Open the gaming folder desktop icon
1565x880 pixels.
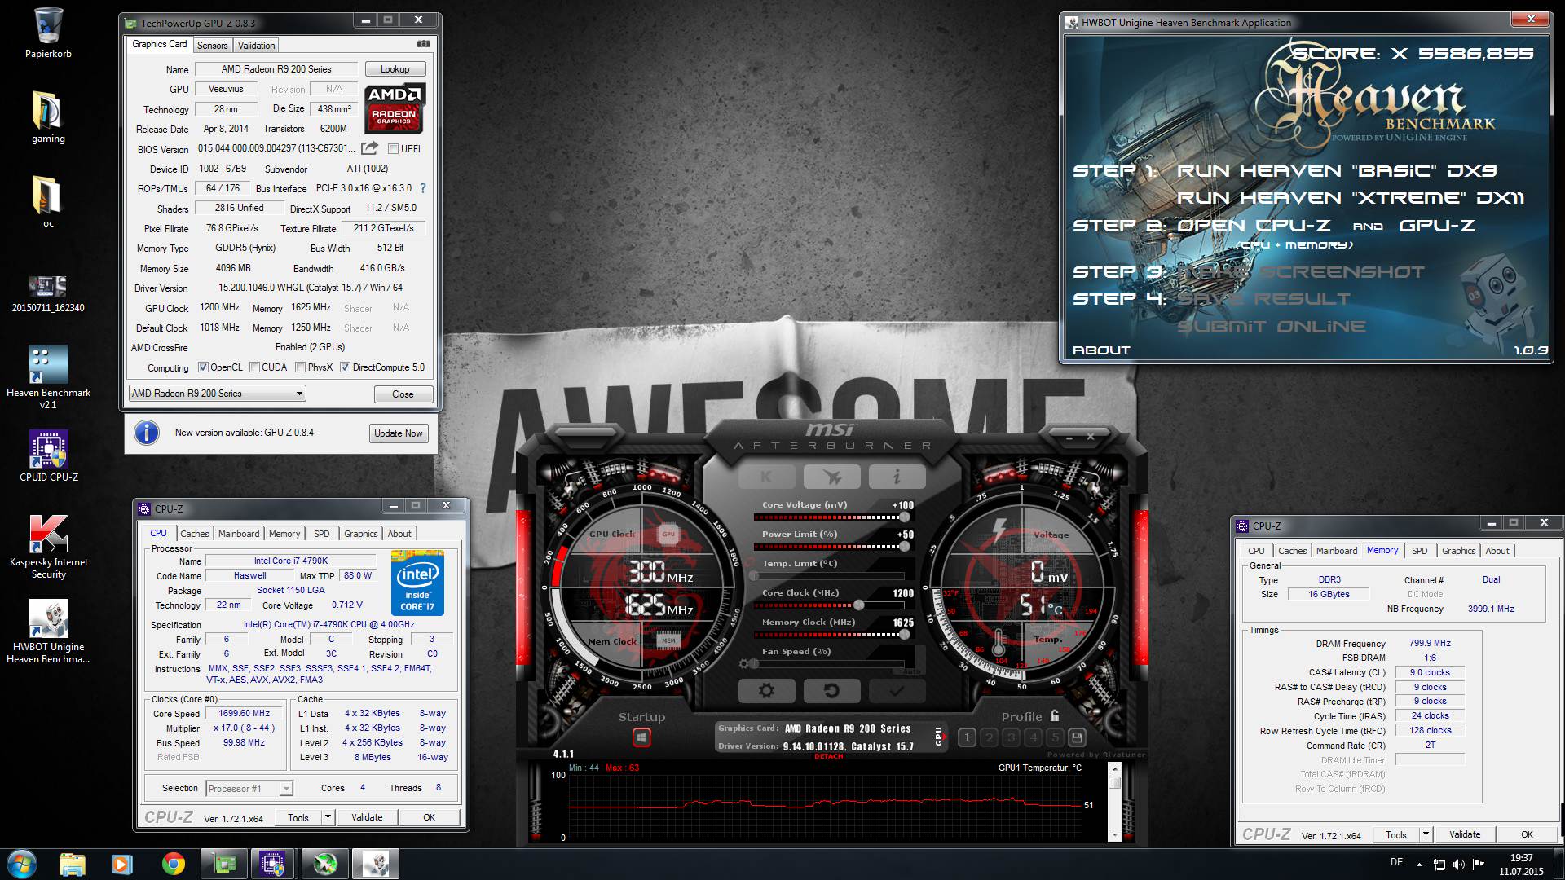click(x=48, y=117)
